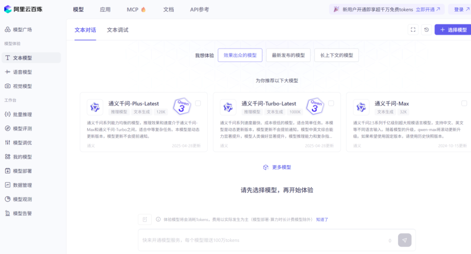Viewport: 471px width, 254px height.
Task: Select 长上下文的模型 filter
Action: pyautogui.click(x=337, y=55)
